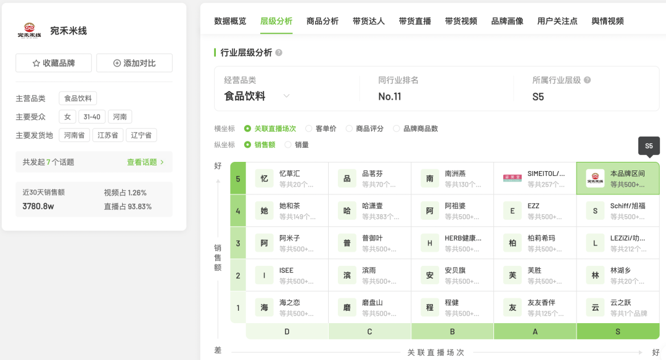Click the 阿米子 brand avatar icon

point(264,243)
